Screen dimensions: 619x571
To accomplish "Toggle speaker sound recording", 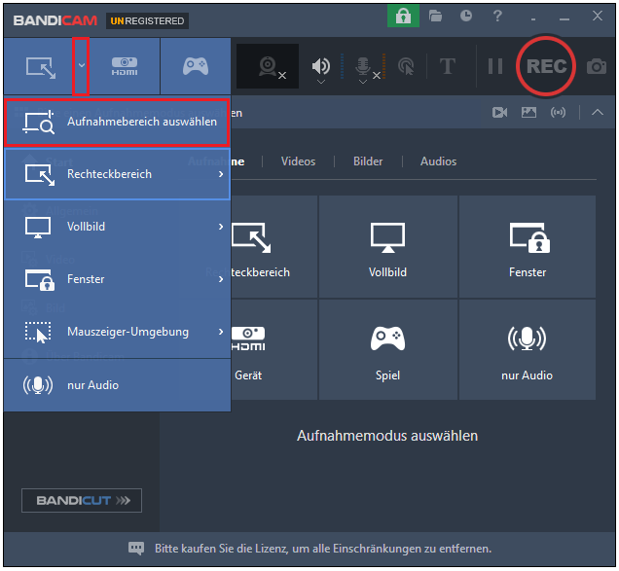I will click(x=321, y=66).
